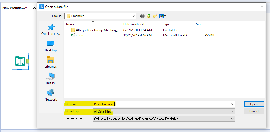Sort by Date modified column
Viewport: 270px width, 132px height.
(142, 24)
